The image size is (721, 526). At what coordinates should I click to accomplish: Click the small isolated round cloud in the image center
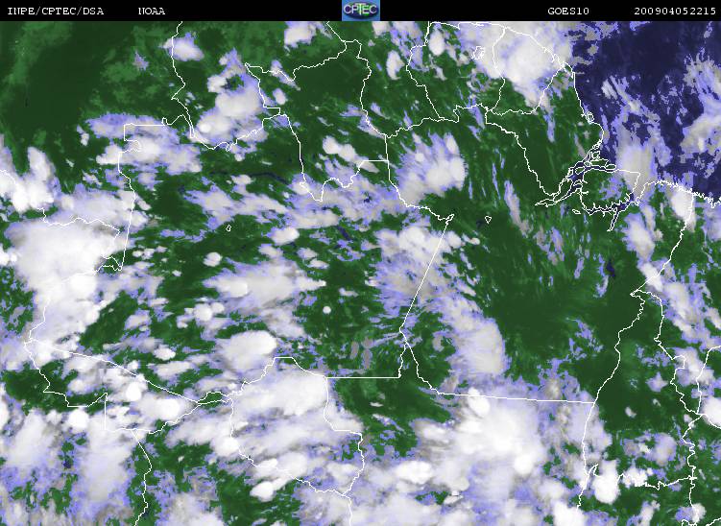tap(331, 309)
